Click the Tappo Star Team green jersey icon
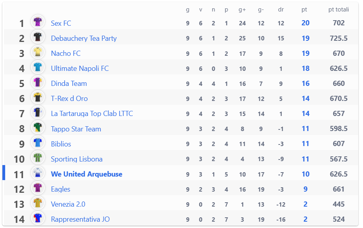 (x=38, y=127)
